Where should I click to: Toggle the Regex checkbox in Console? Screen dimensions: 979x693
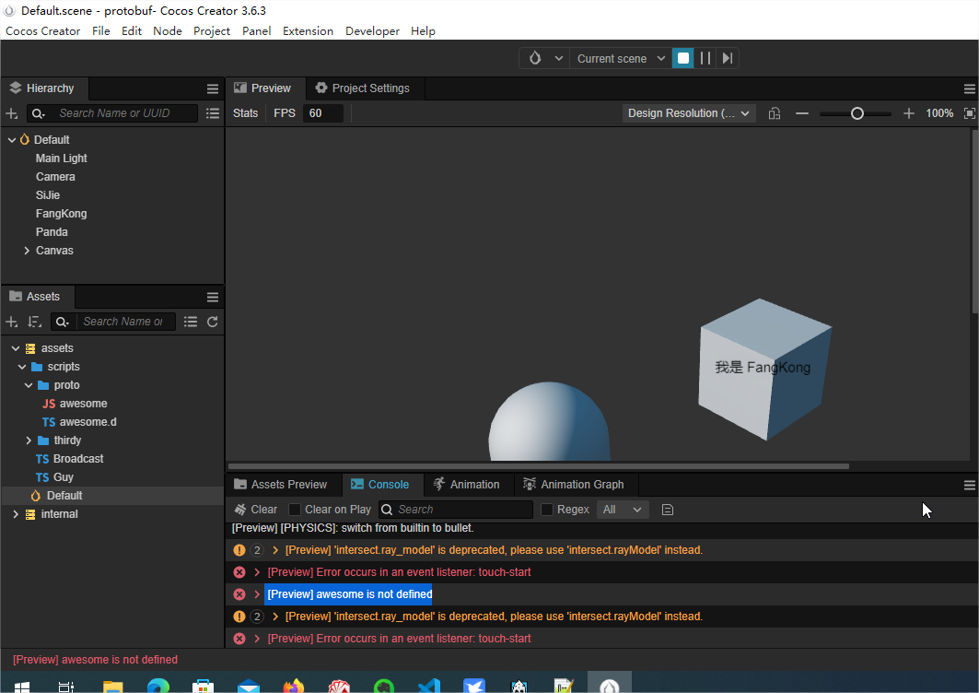point(547,510)
